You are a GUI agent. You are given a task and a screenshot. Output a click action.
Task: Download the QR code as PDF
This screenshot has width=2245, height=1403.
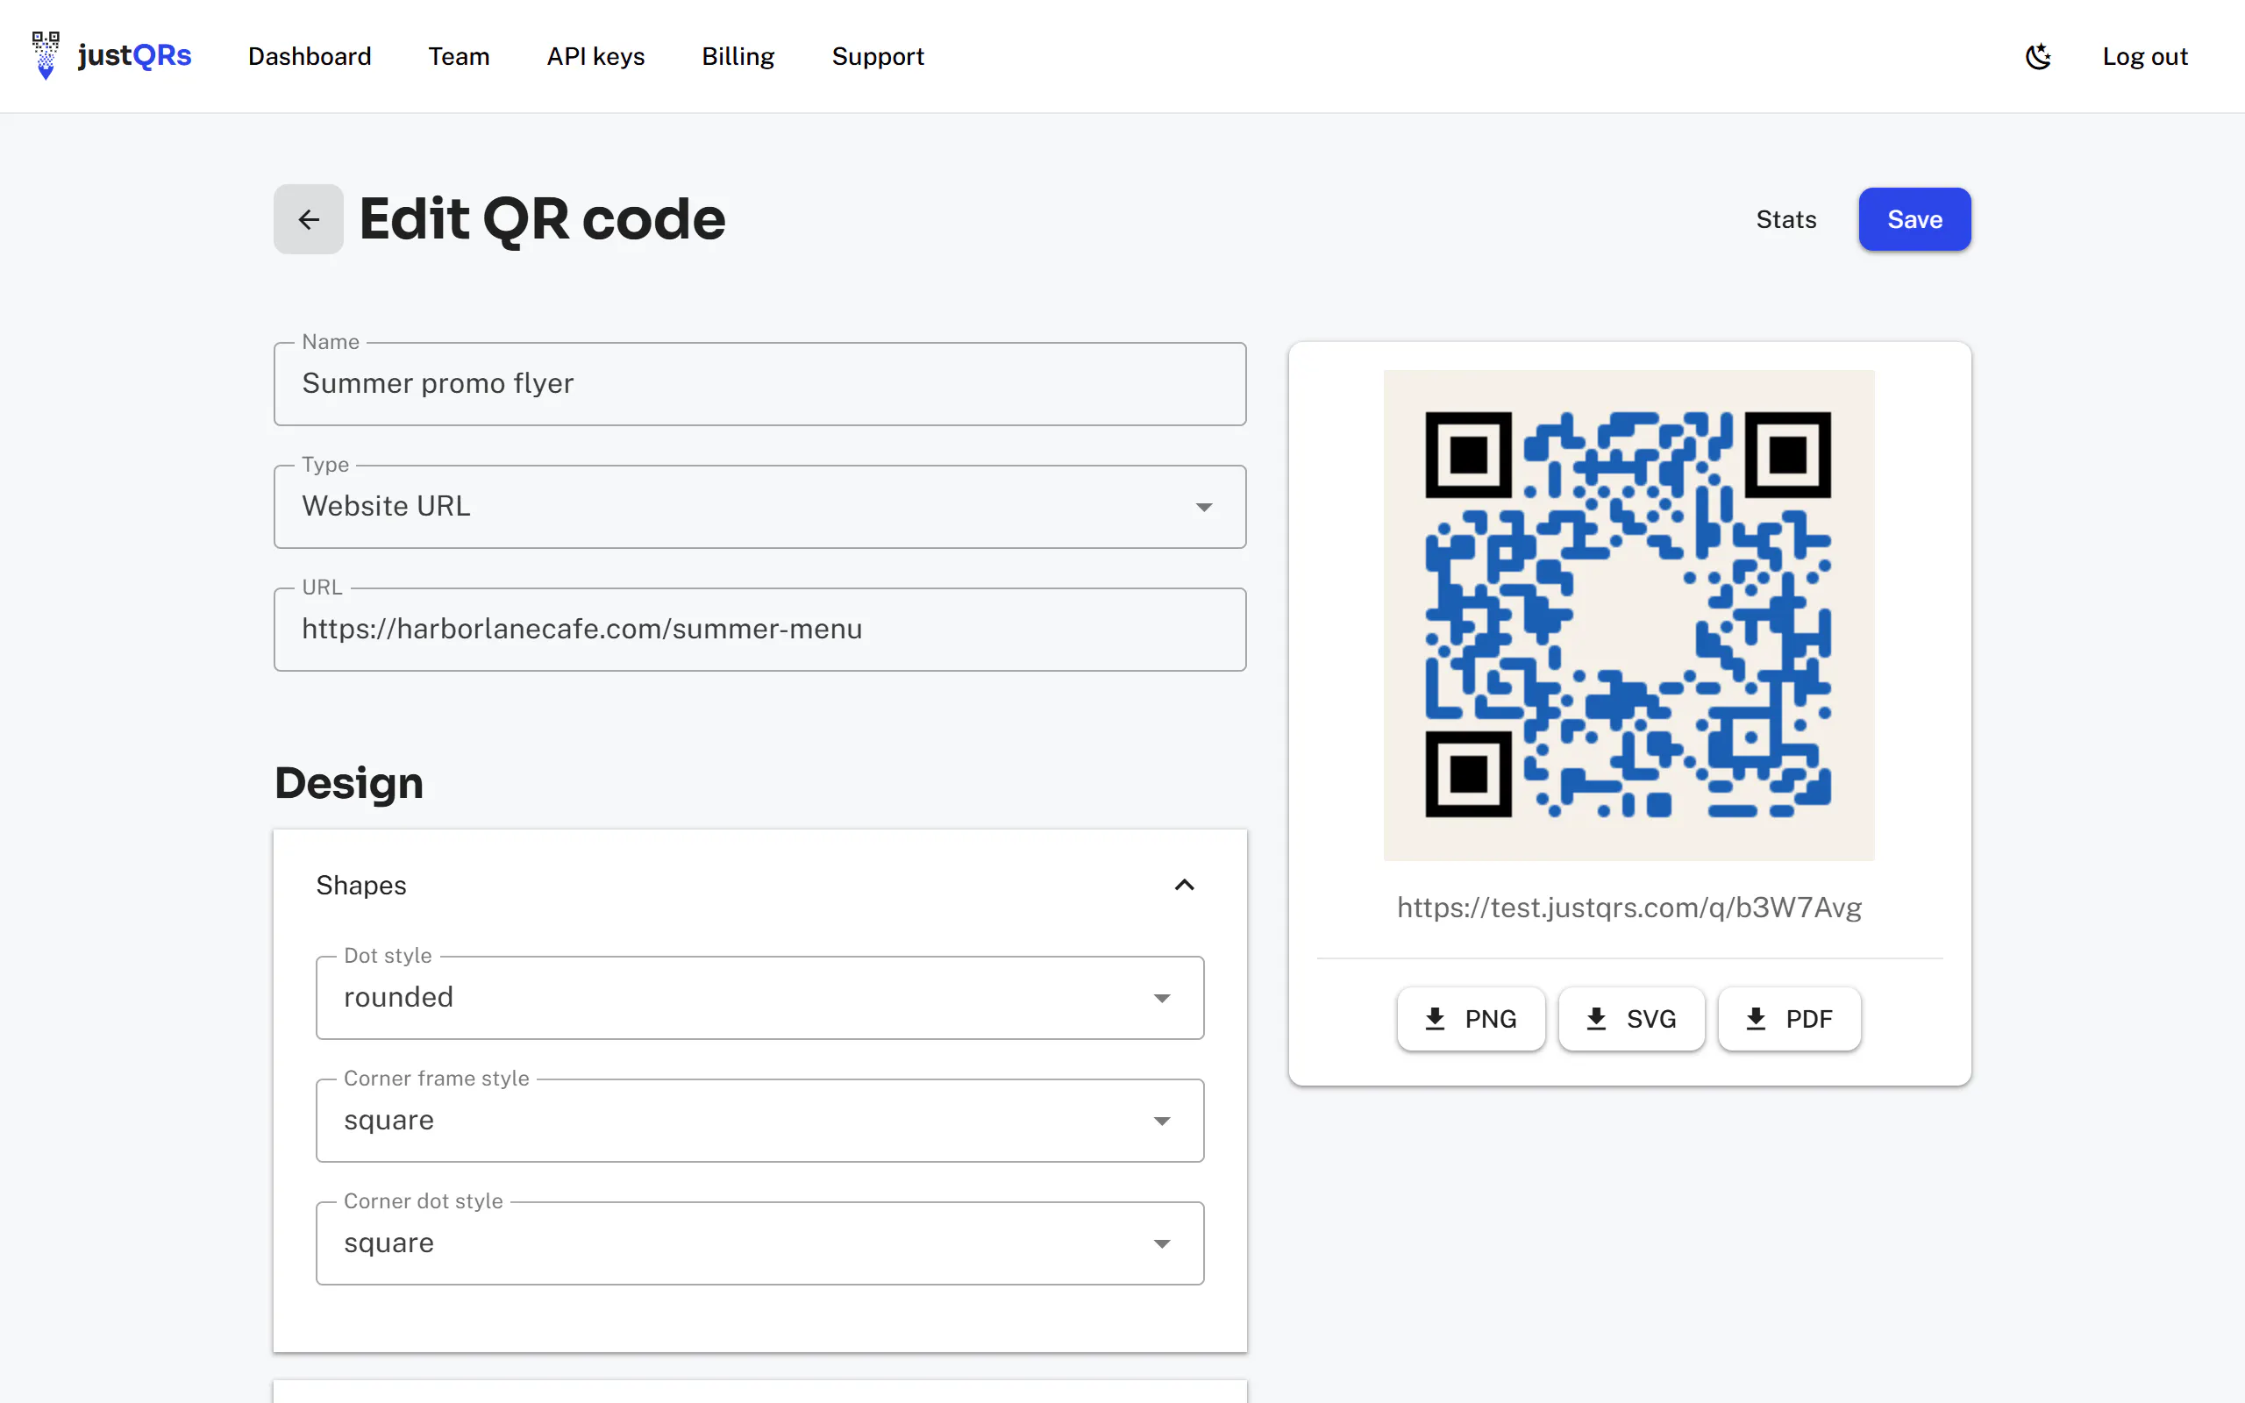[1790, 1019]
